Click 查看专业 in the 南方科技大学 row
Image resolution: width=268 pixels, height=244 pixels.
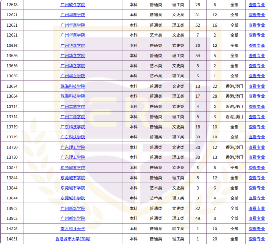256,229
